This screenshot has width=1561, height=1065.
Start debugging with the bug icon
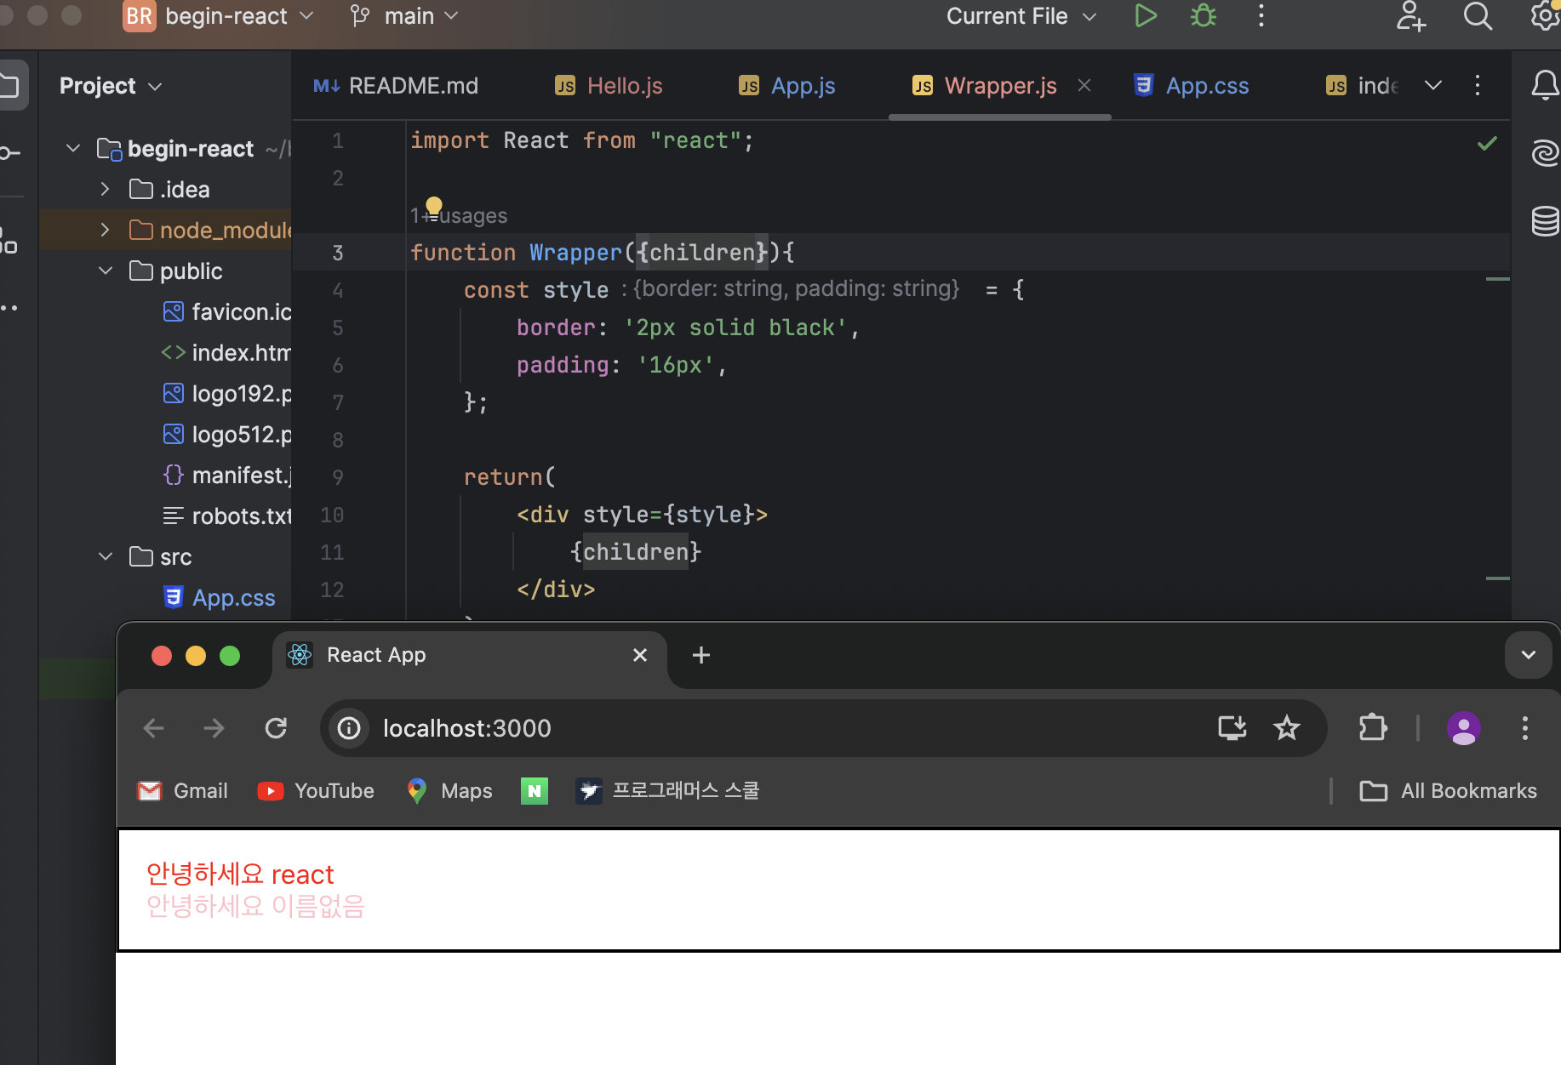(1204, 15)
